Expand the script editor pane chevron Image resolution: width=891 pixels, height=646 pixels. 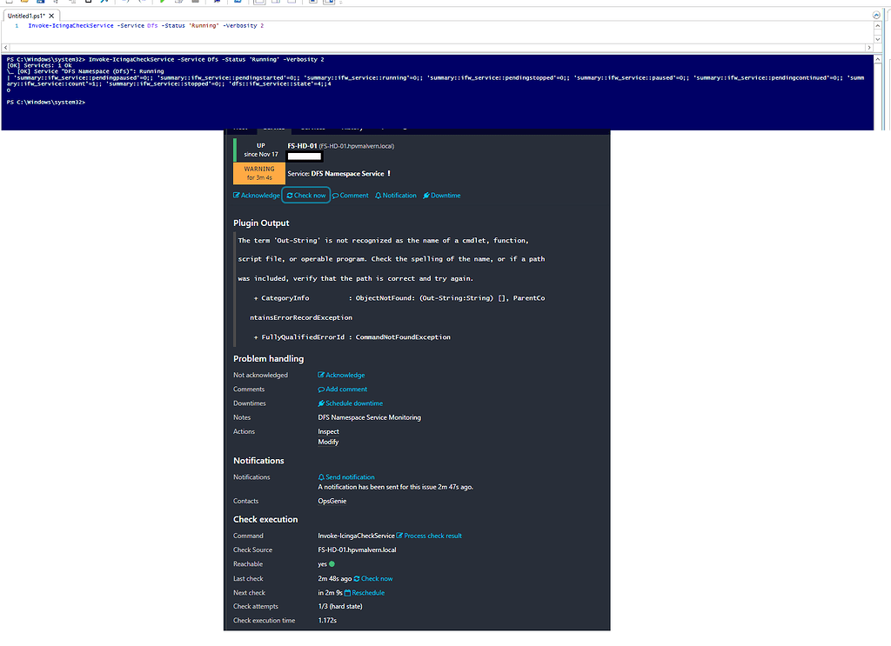click(876, 14)
